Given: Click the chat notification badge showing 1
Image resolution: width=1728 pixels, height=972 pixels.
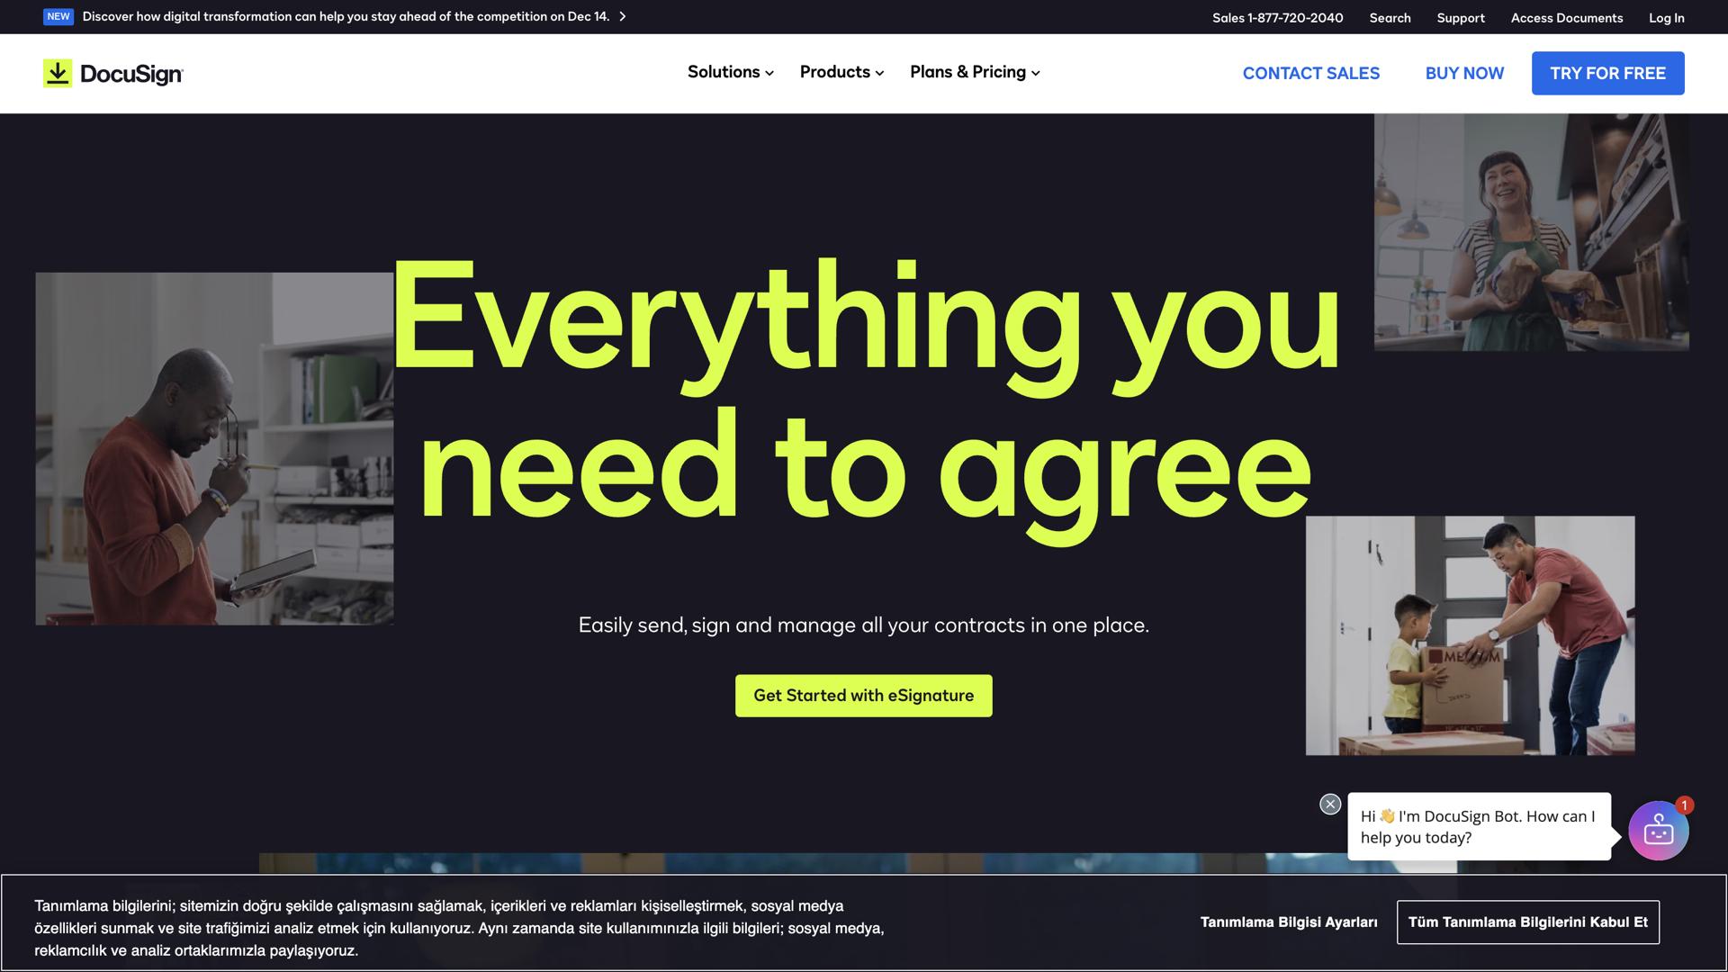Looking at the screenshot, I should tap(1684, 805).
